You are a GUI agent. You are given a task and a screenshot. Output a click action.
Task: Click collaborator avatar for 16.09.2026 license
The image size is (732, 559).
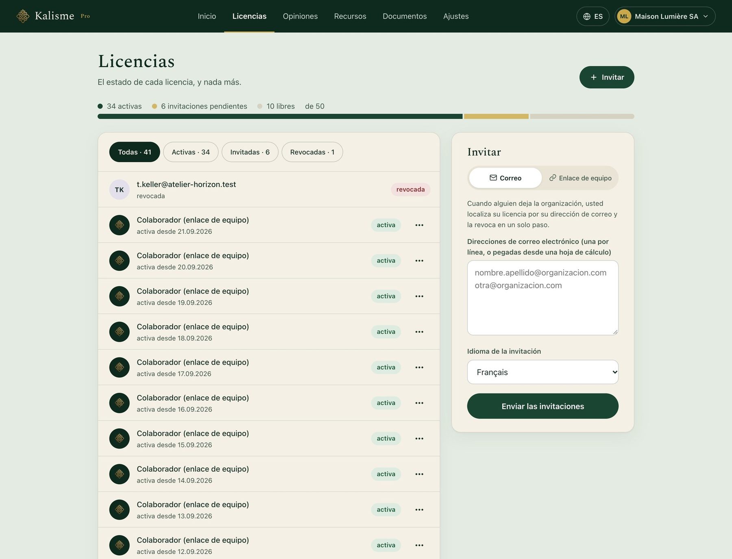click(119, 403)
